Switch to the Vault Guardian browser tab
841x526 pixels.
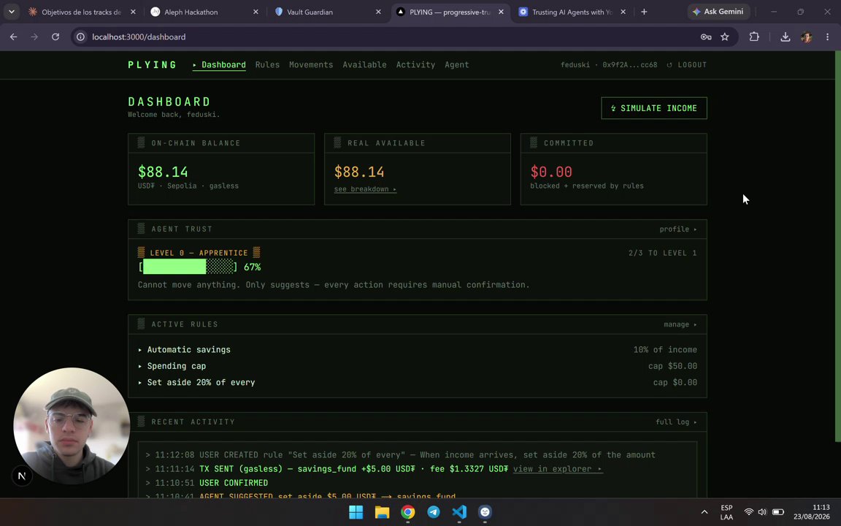(327, 12)
